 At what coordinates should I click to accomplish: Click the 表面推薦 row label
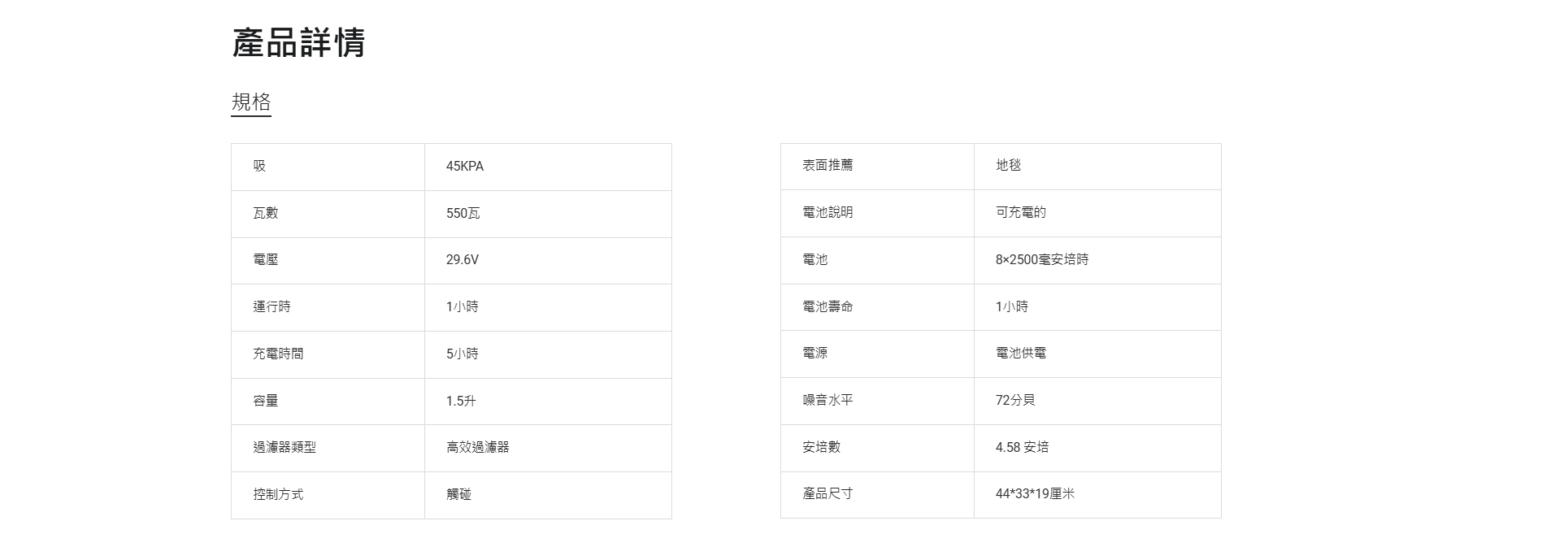coord(827,166)
